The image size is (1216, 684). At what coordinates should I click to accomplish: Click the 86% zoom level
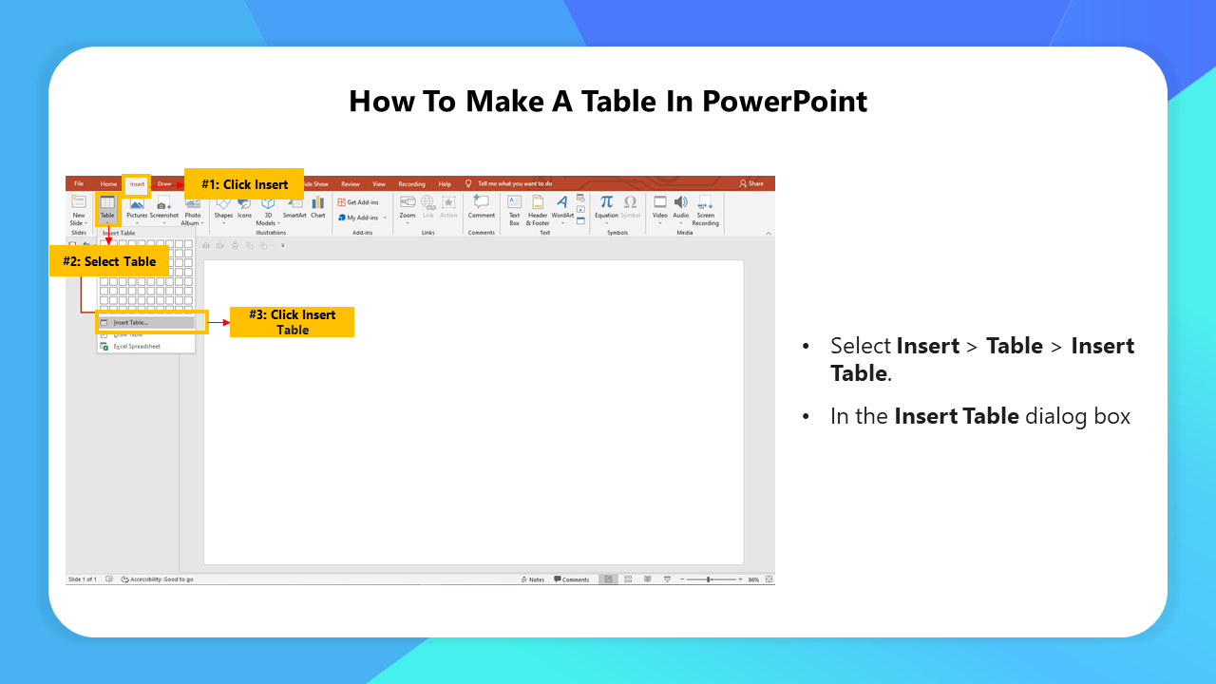coord(753,579)
